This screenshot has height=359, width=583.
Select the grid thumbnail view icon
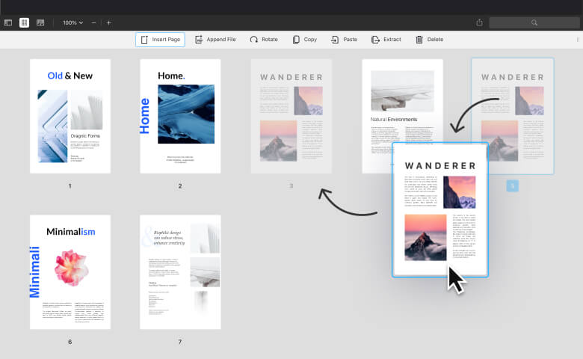[24, 22]
